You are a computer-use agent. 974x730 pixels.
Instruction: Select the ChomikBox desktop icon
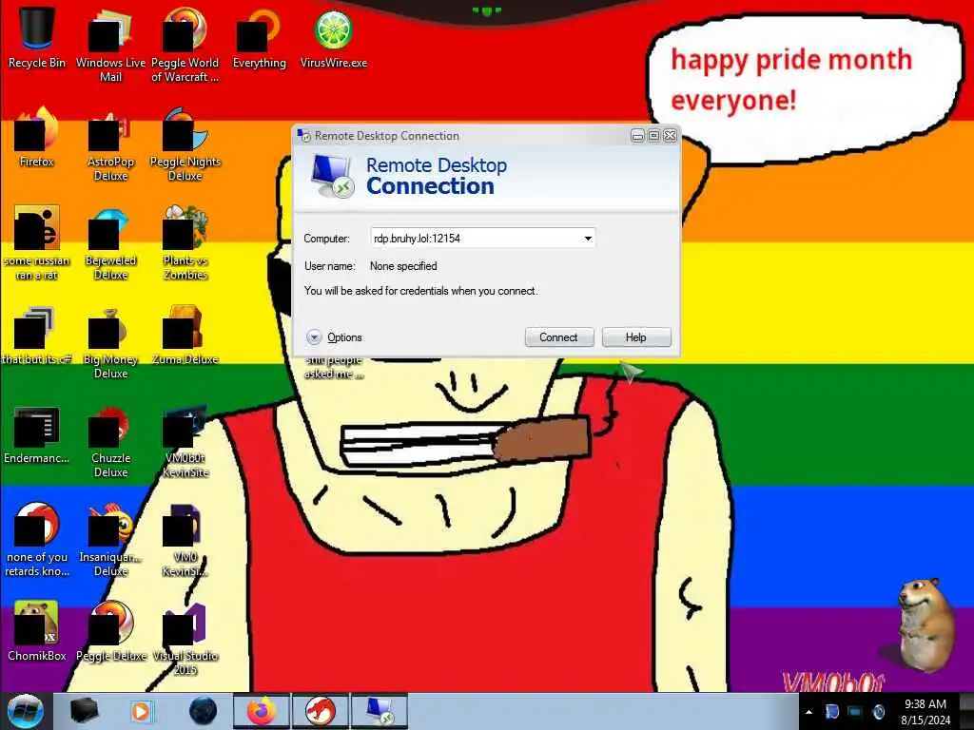click(x=37, y=631)
